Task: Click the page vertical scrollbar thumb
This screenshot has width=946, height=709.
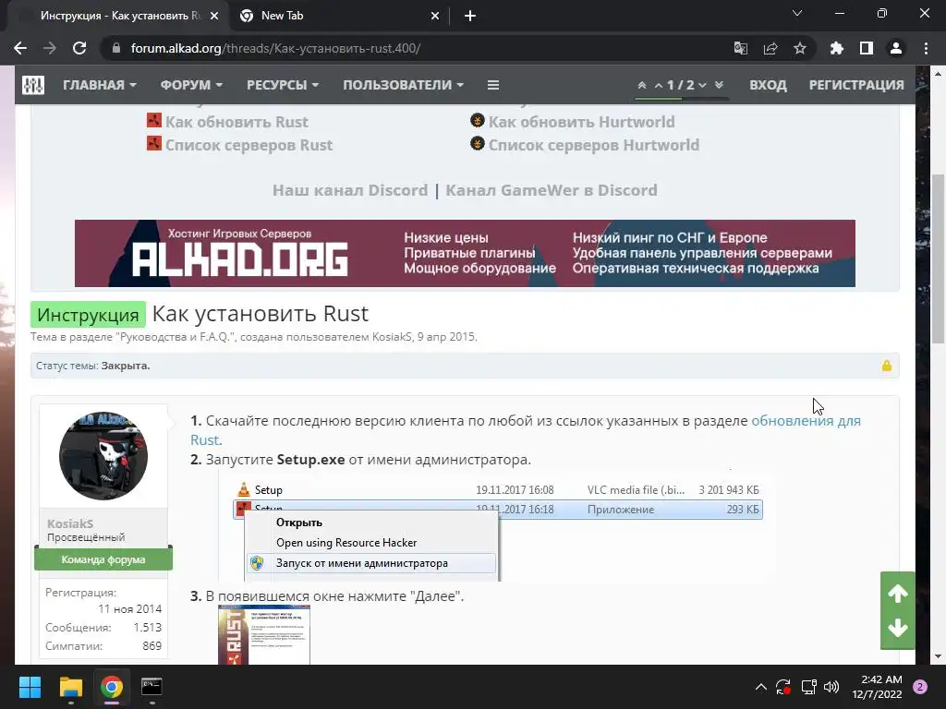Action: pos(938,258)
